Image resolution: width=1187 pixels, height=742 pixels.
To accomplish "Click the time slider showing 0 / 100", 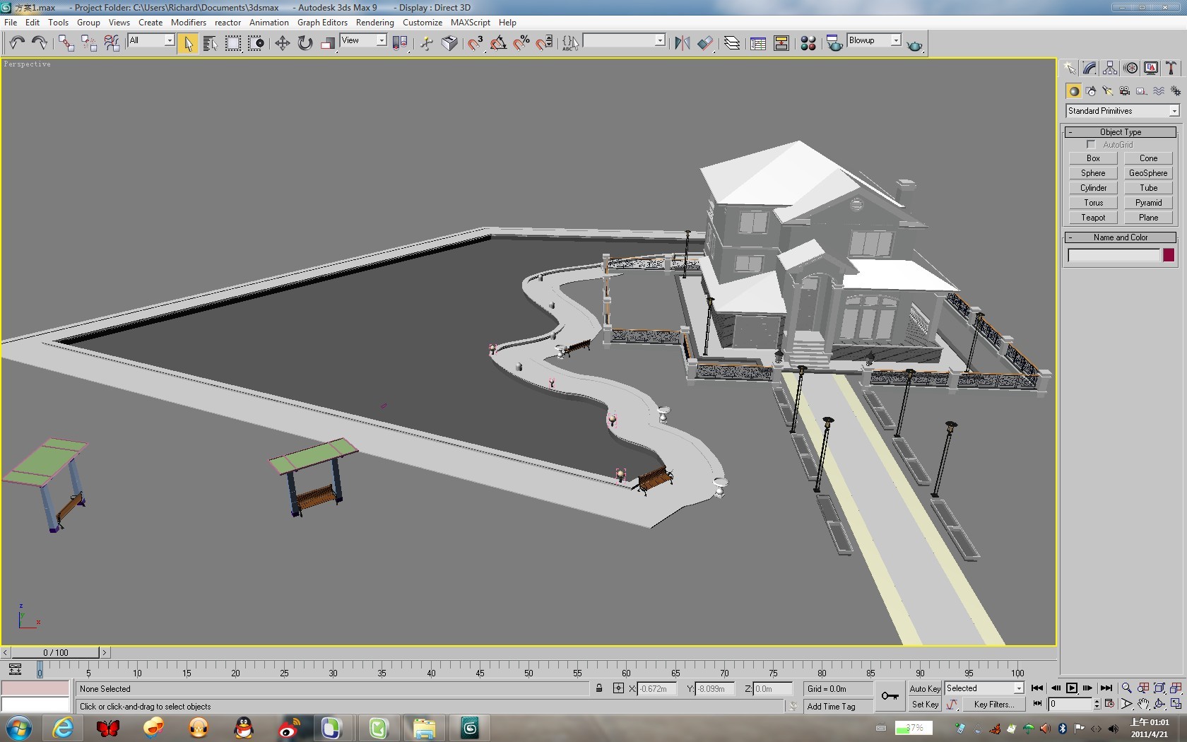I will tap(56, 652).
